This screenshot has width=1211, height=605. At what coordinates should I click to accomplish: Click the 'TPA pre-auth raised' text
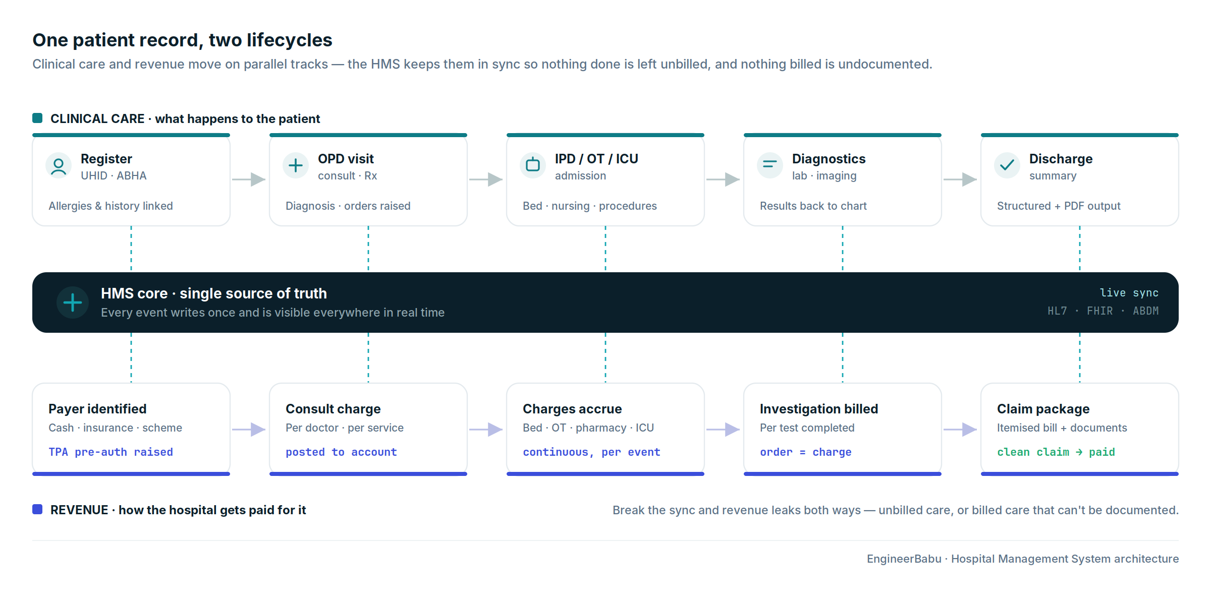pos(111,452)
